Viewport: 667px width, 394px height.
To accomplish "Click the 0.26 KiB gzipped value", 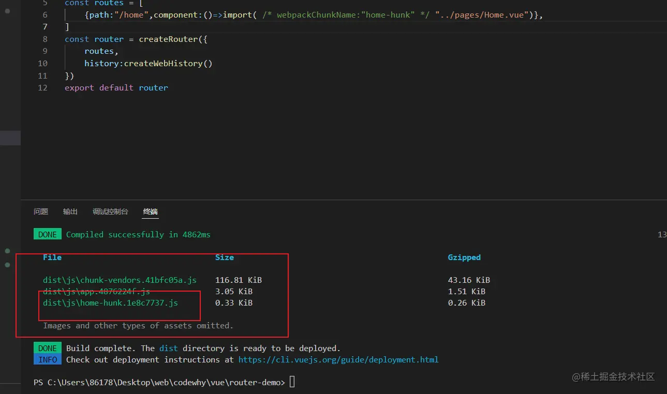I will (467, 302).
